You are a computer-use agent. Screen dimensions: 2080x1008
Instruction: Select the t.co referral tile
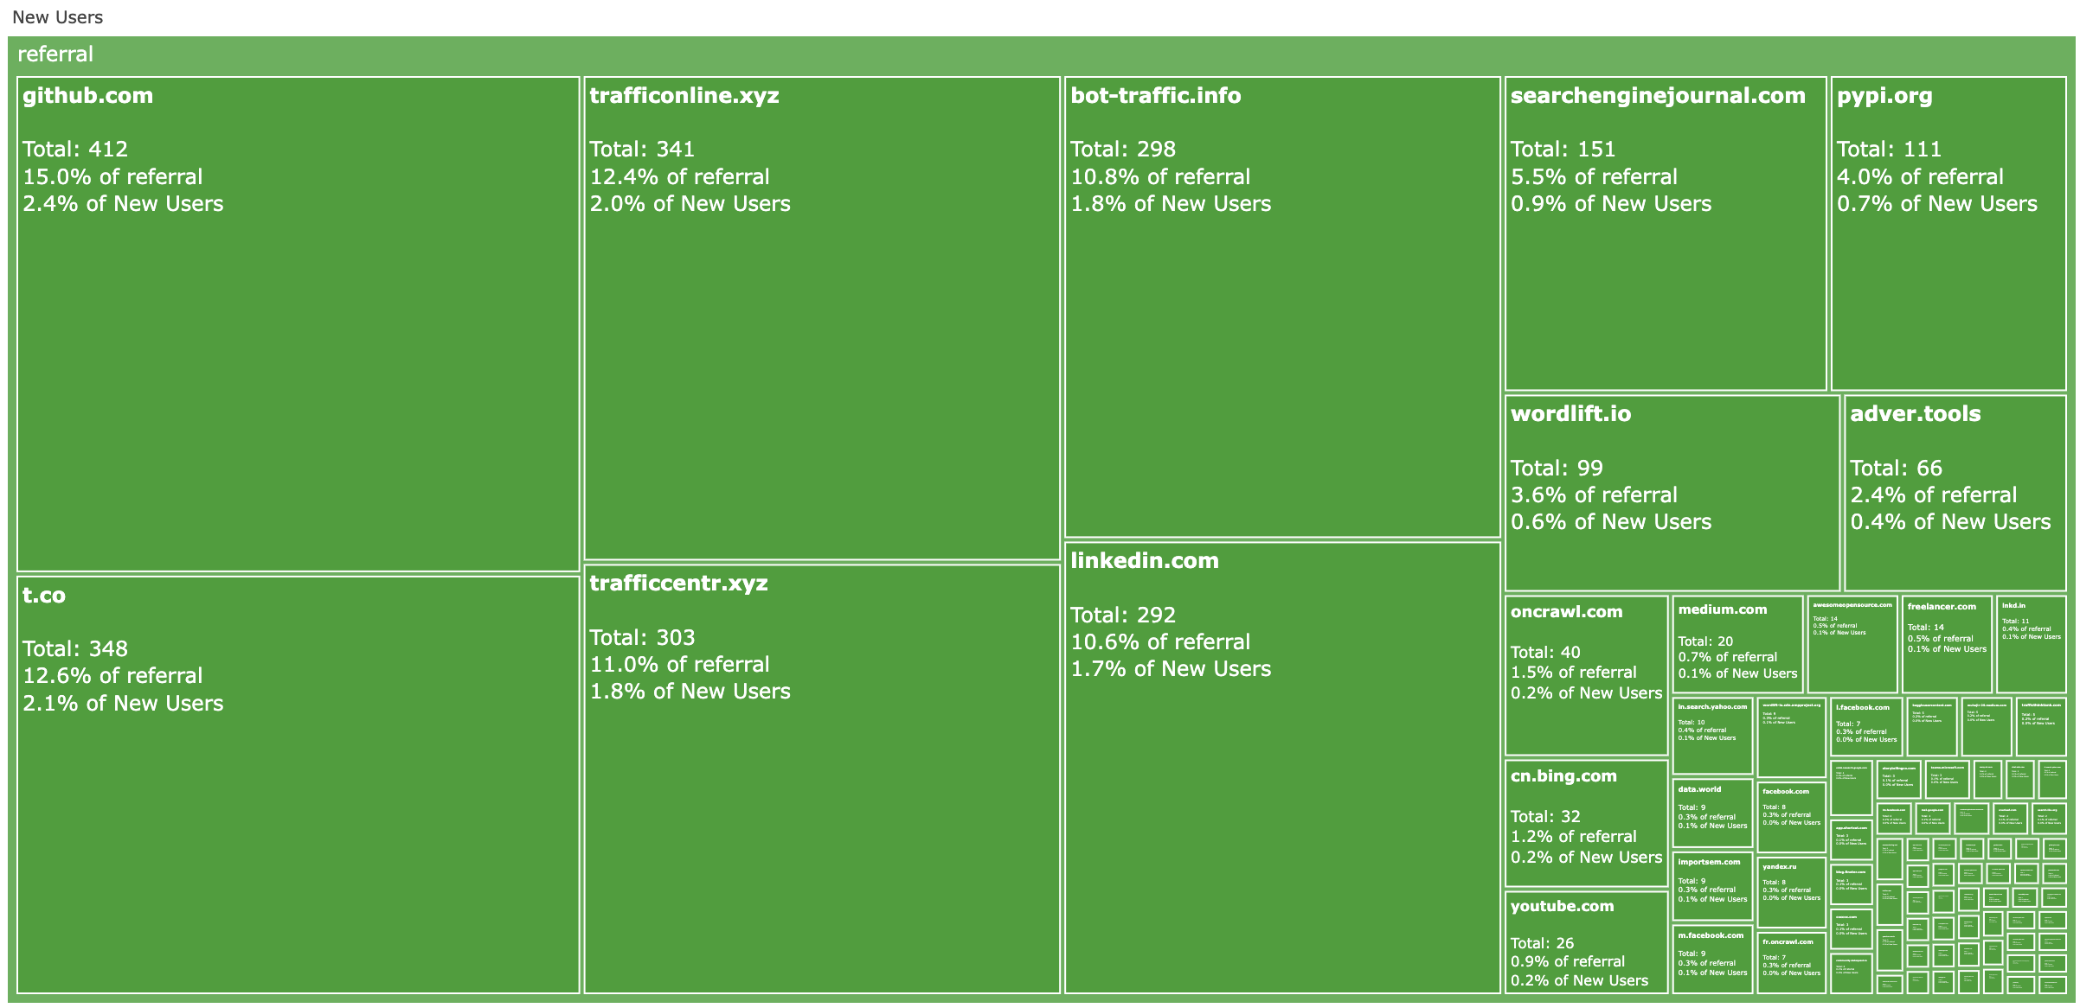point(298,785)
